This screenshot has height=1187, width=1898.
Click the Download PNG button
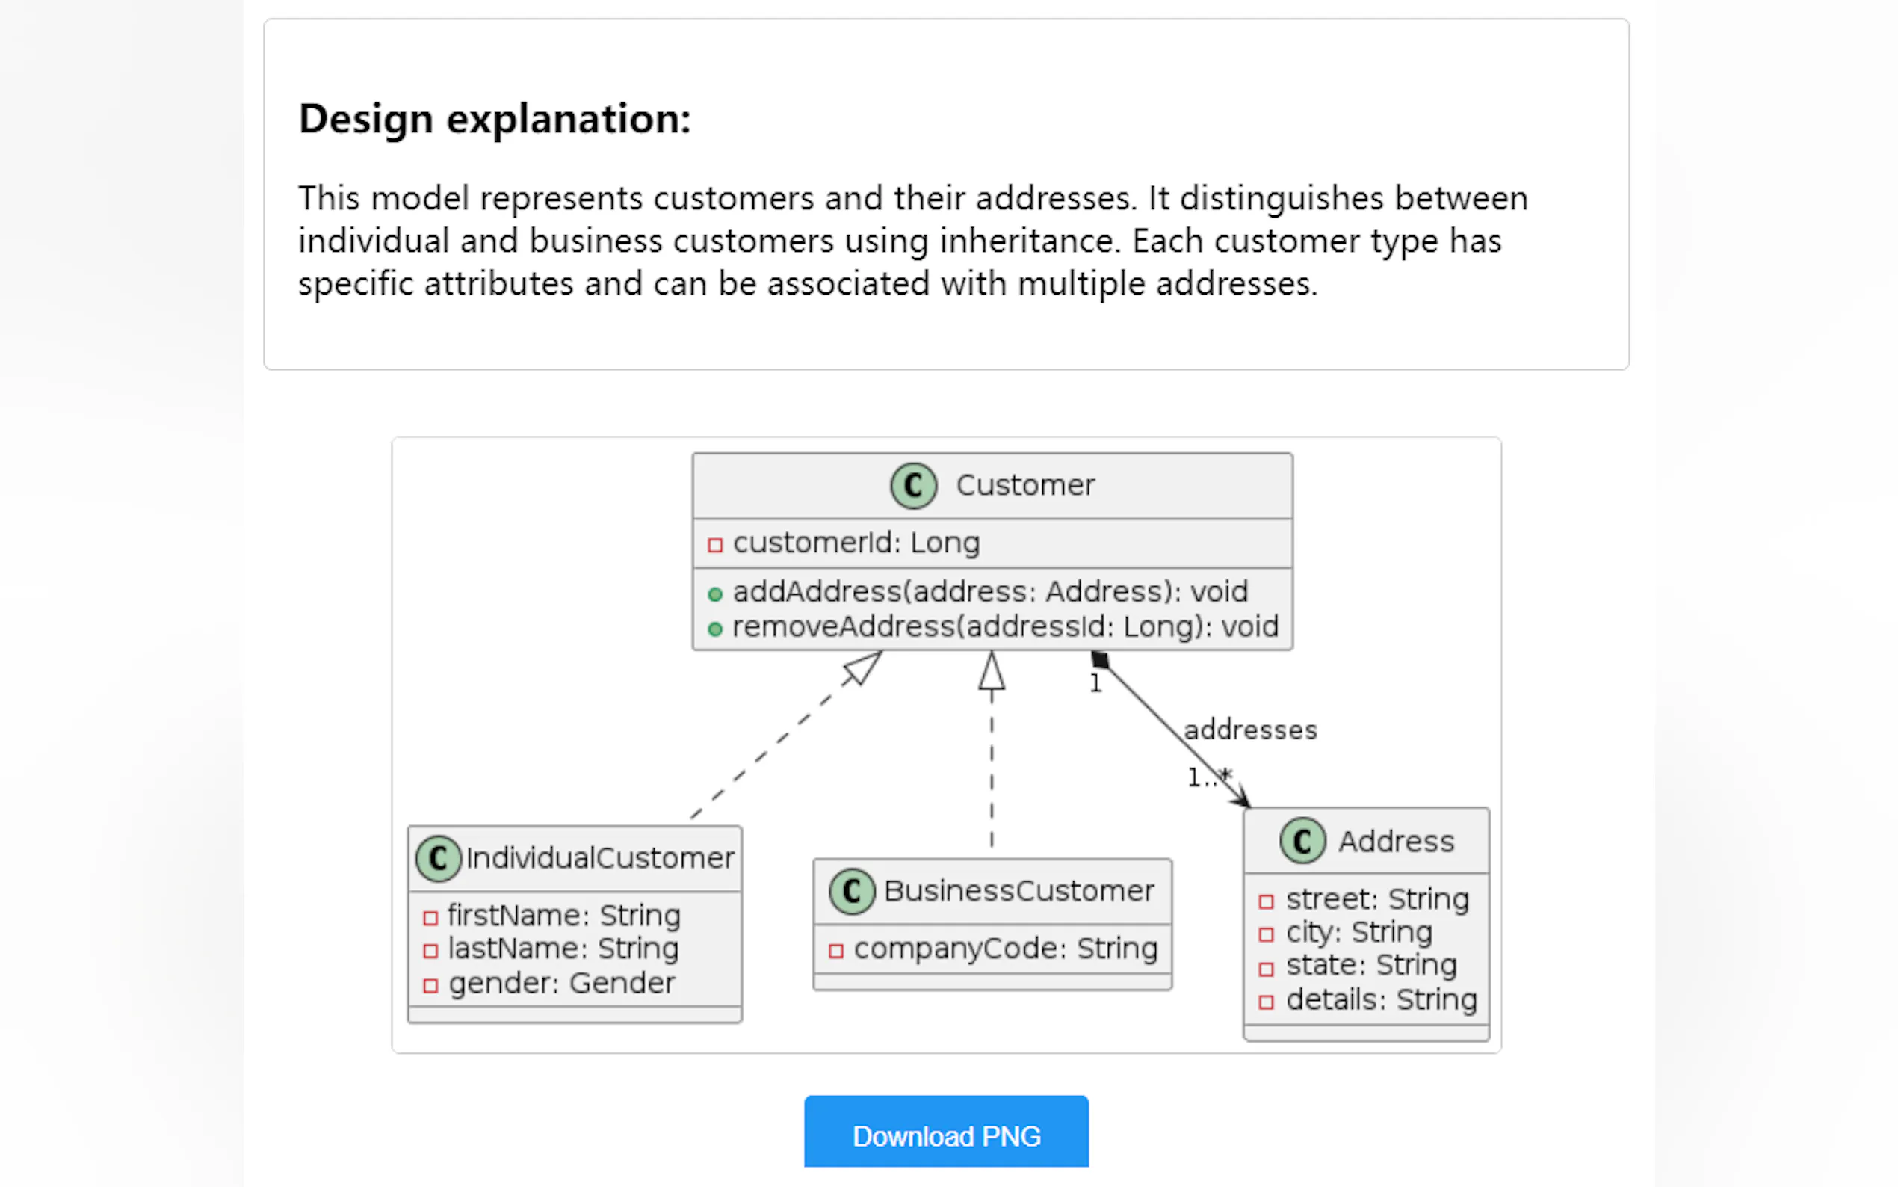[x=945, y=1135]
